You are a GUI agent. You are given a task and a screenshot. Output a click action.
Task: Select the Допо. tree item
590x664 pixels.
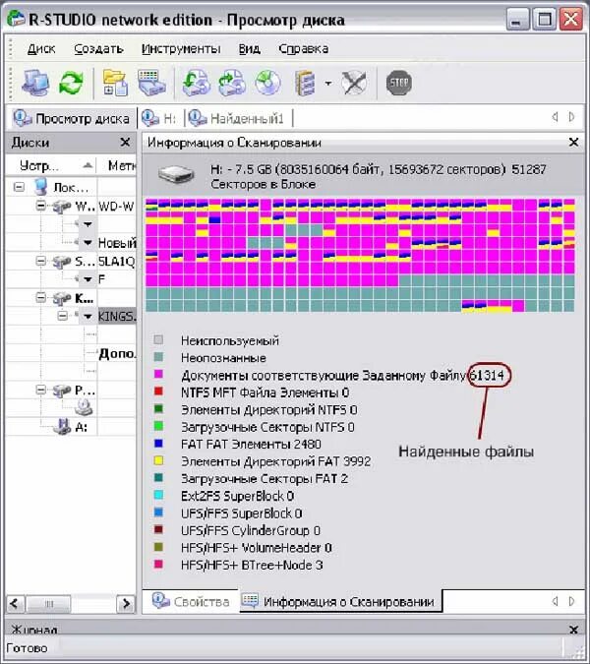117,353
